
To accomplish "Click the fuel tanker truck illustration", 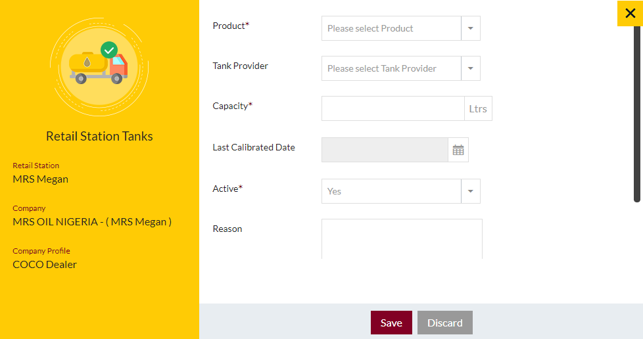I will 99,67.
